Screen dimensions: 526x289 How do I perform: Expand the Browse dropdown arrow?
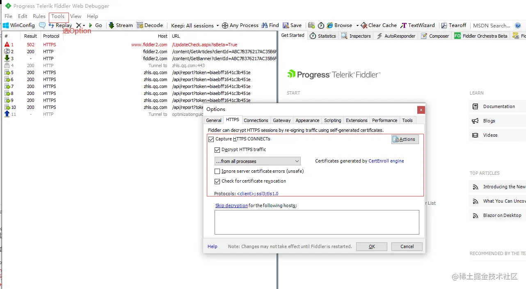coord(357,25)
